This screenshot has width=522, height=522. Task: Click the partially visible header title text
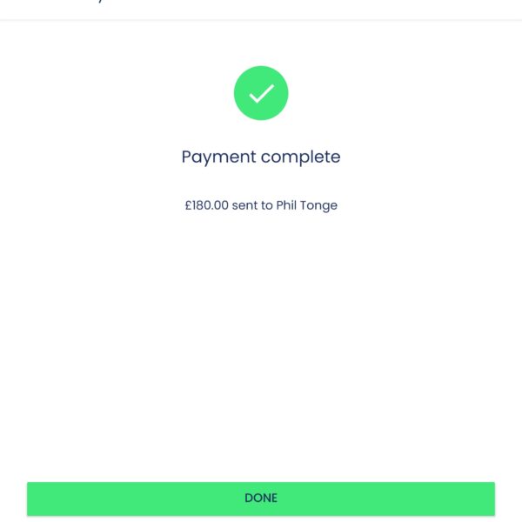96,3
